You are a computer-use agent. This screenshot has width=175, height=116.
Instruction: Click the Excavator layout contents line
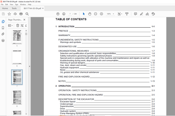pyautogui.click(x=107, y=102)
